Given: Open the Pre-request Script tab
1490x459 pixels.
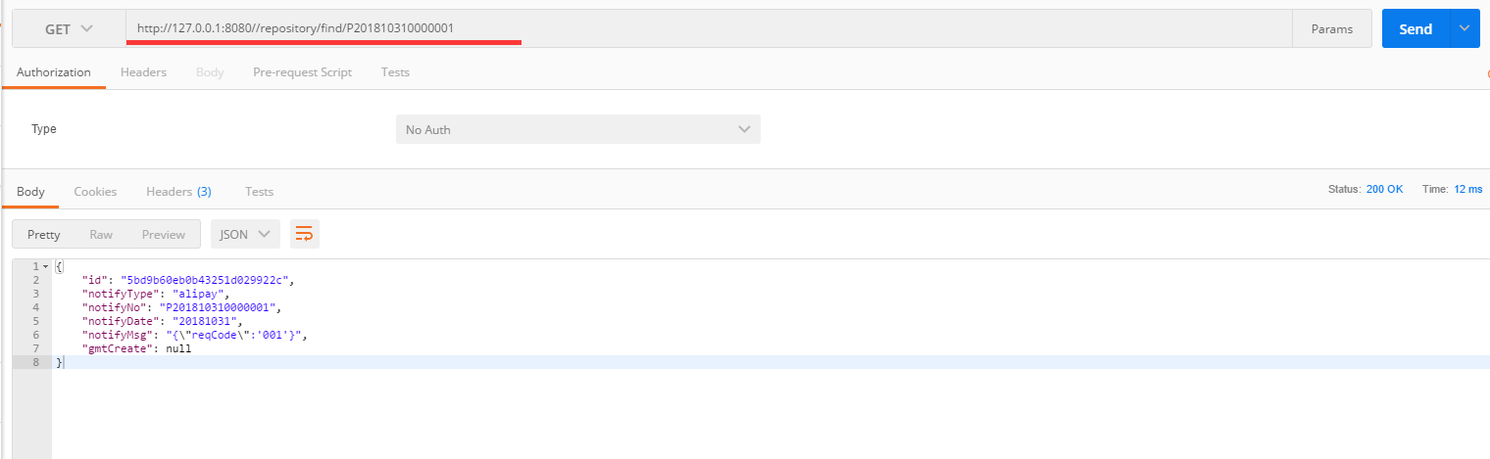Looking at the screenshot, I should 302,72.
